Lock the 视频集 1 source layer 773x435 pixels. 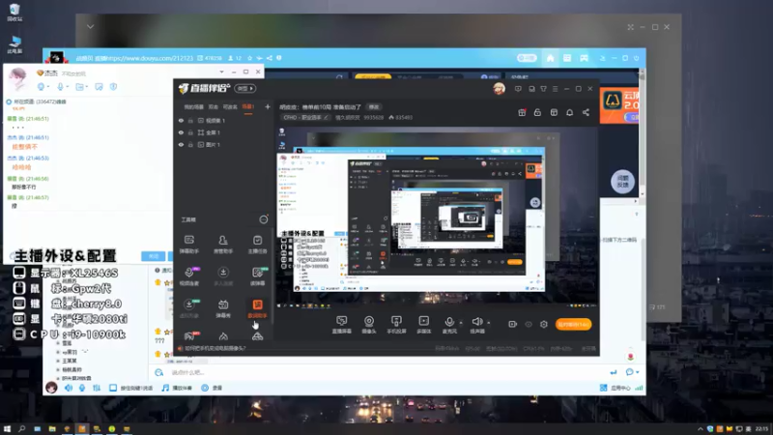tap(190, 120)
